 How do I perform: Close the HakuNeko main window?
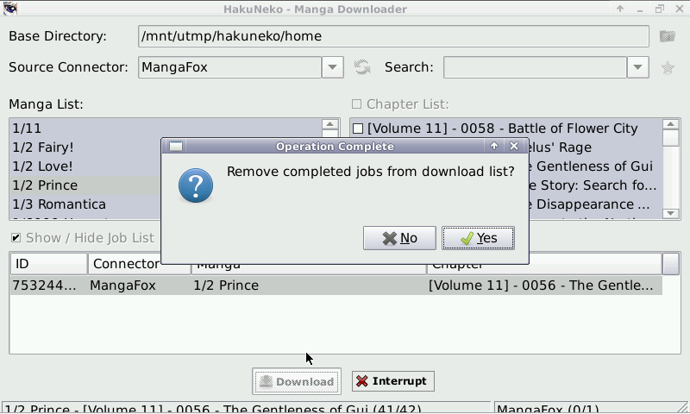[x=680, y=9]
